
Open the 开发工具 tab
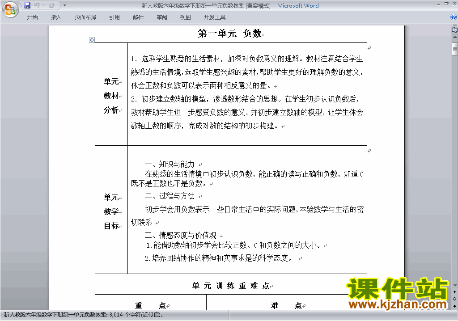(215, 17)
